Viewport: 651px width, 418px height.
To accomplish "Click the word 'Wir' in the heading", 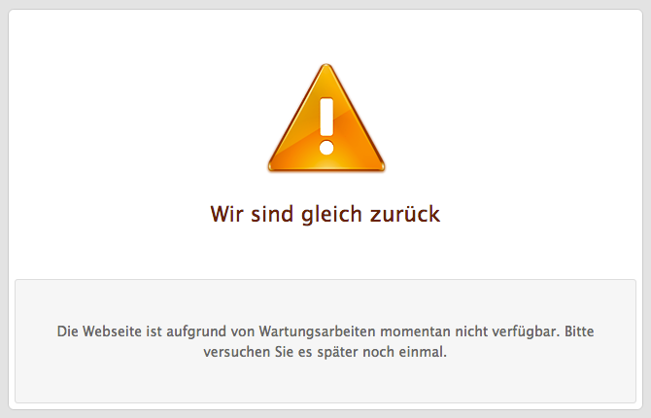I will coord(226,215).
